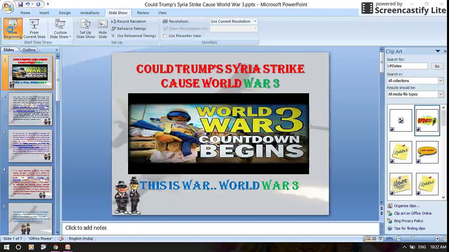Select the orange speech bubble clip art
Image resolution: width=449 pixels, height=252 pixels.
427,152
